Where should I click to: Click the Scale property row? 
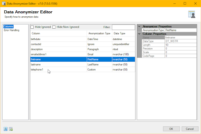click(169, 52)
